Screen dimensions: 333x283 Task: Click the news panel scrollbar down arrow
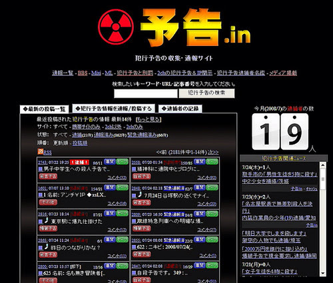323,274
